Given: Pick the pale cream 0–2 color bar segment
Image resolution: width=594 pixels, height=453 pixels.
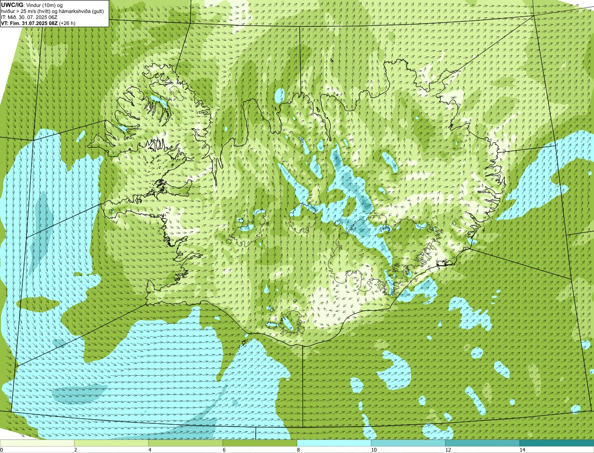Looking at the screenshot, I should tap(37, 443).
